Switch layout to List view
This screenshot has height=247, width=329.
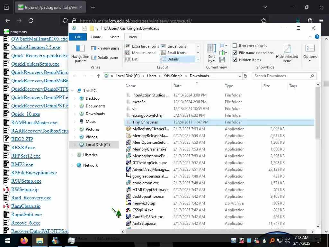click(x=131, y=59)
